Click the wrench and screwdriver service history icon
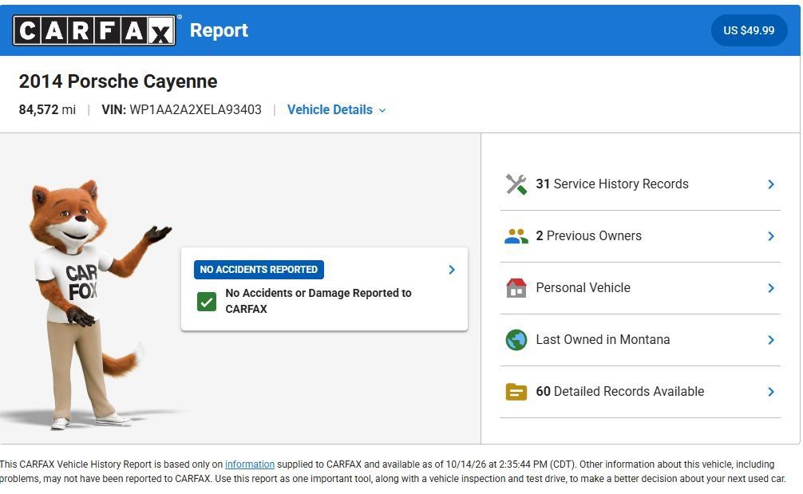The width and height of the screenshot is (803, 494). point(516,184)
